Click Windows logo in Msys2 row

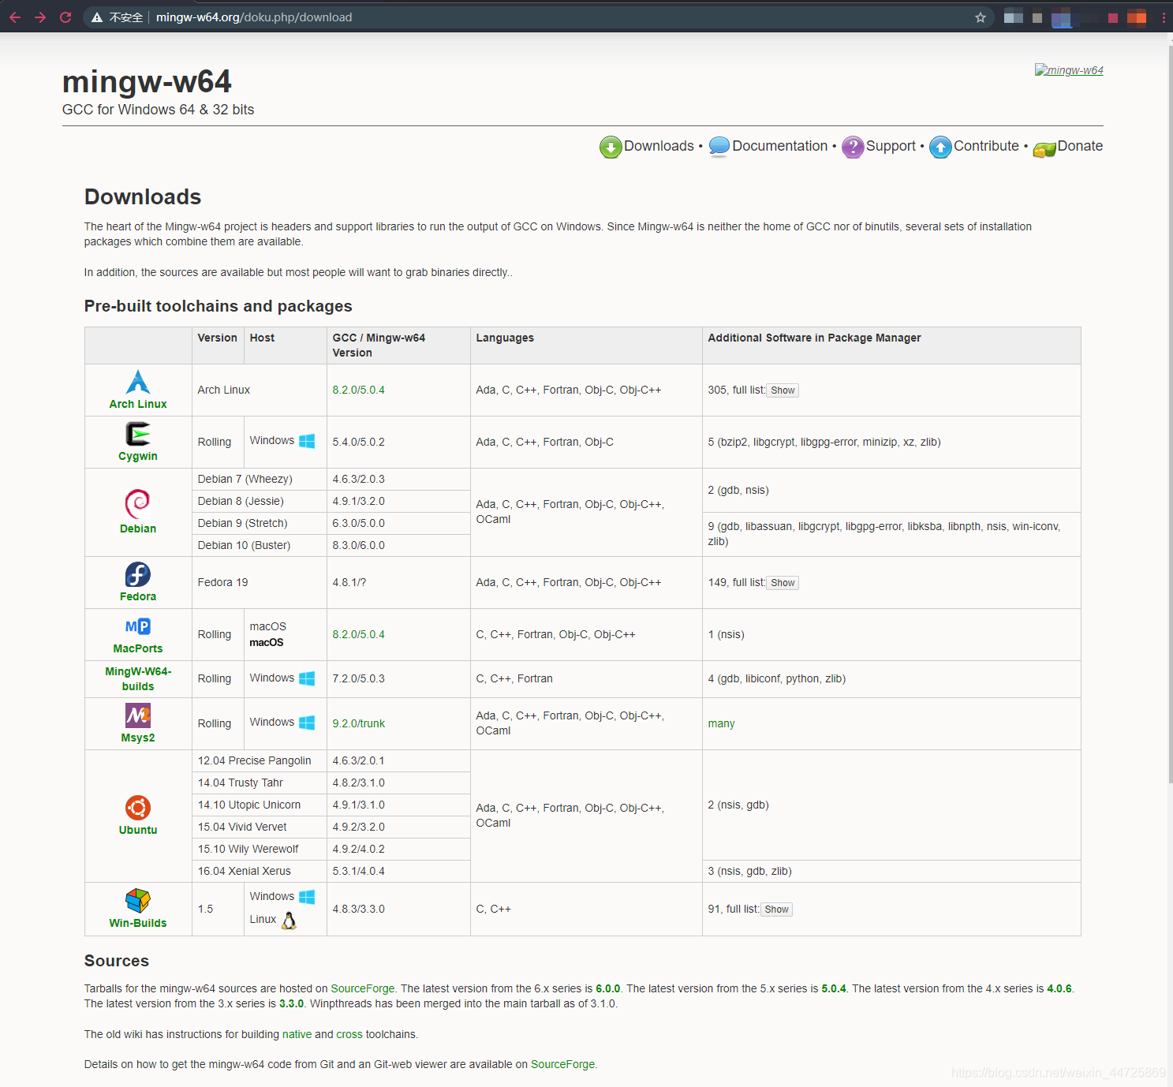point(307,723)
